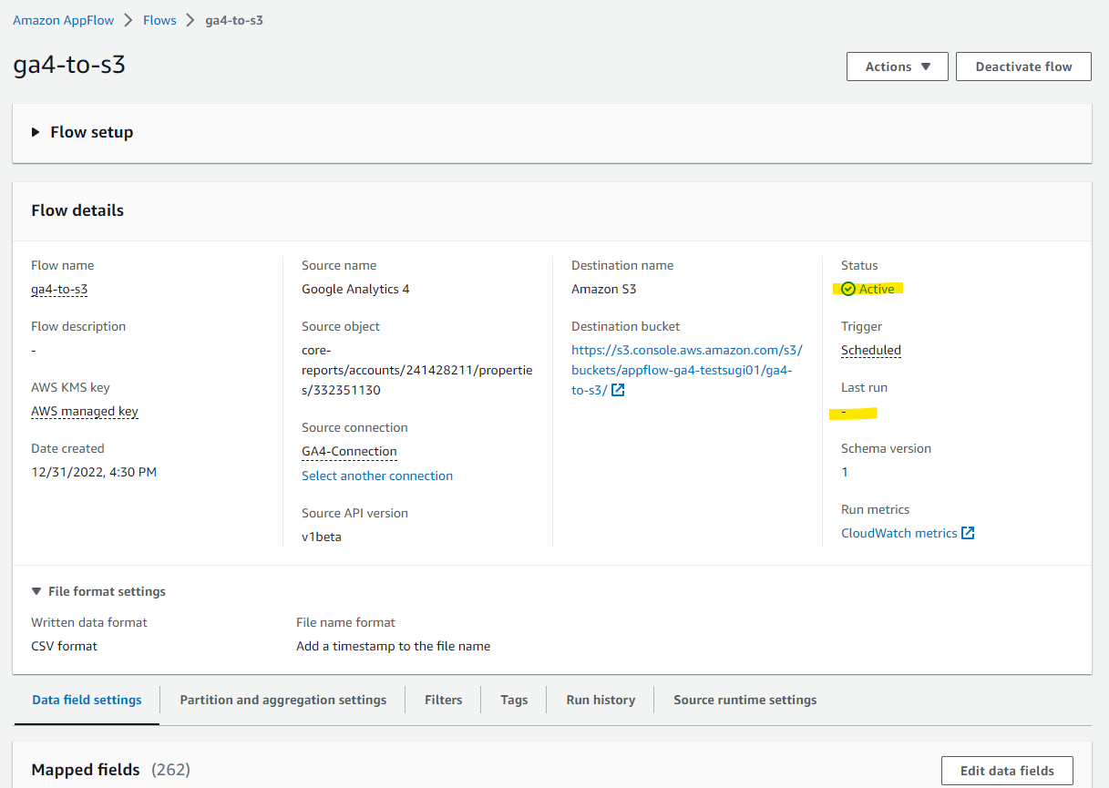Open the Filters tab
This screenshot has width=1109, height=788.
tap(444, 700)
